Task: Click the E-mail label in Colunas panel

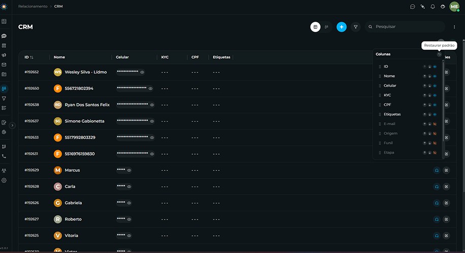Action: (389, 124)
